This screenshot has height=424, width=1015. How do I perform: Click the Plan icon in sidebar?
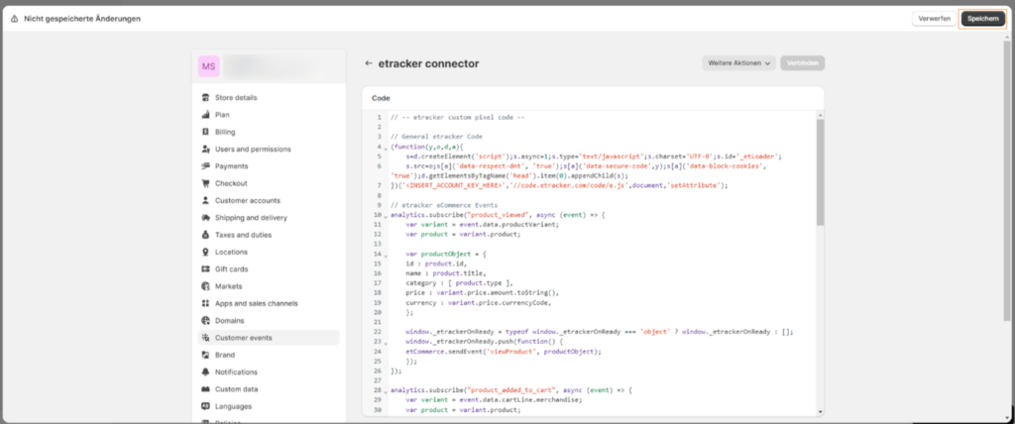tap(206, 115)
